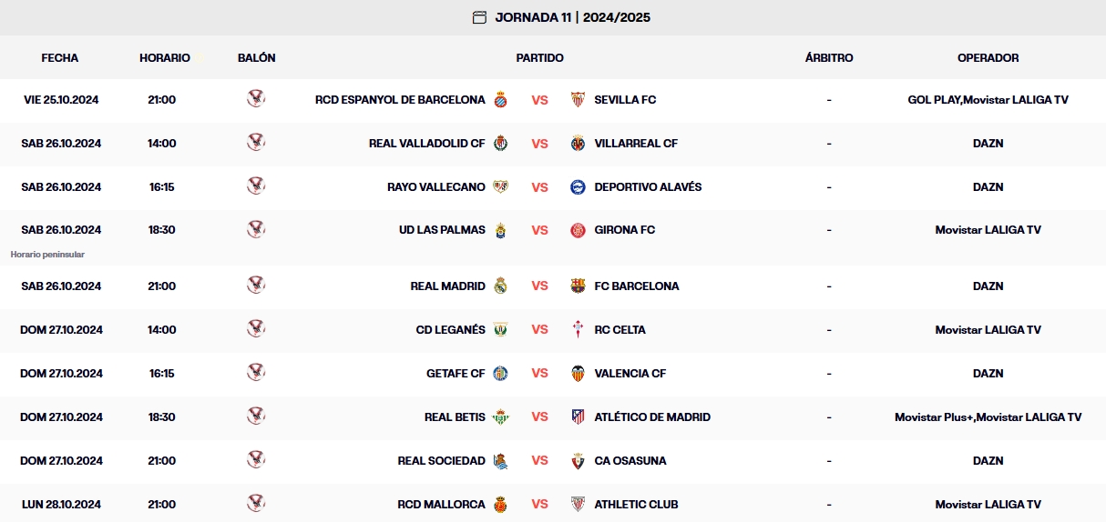Select the Real Sociedad crest
1106x522 pixels.
(x=500, y=461)
